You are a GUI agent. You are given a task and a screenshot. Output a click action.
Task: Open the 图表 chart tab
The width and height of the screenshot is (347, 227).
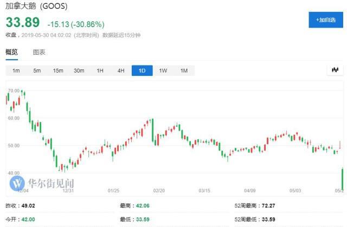tap(39, 52)
